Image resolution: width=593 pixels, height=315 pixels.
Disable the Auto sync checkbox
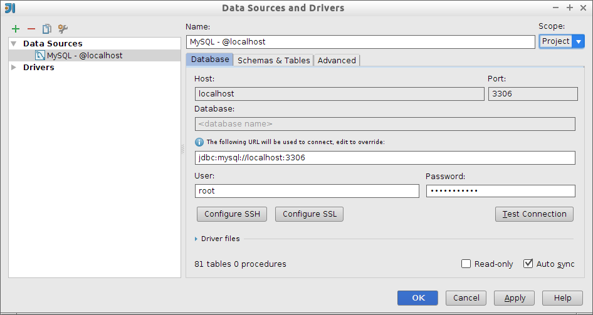click(x=528, y=264)
